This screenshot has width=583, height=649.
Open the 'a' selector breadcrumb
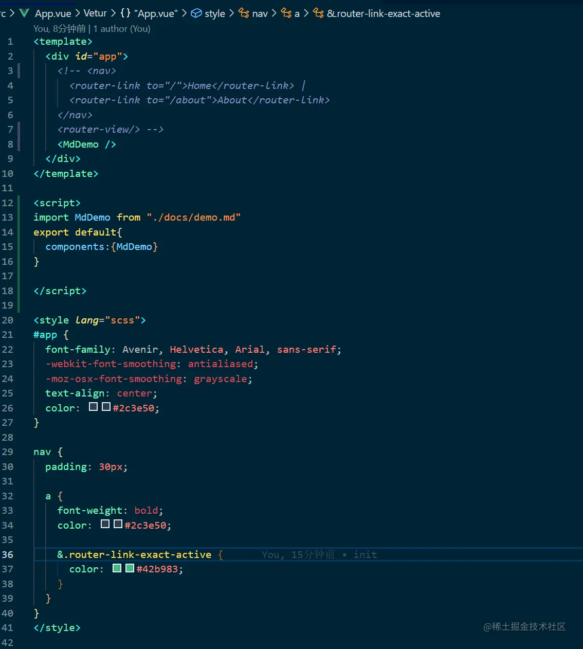coord(290,13)
